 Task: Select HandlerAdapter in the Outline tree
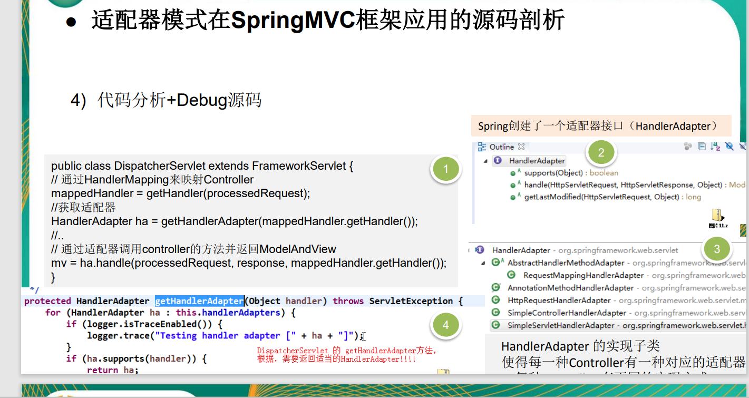(x=537, y=161)
